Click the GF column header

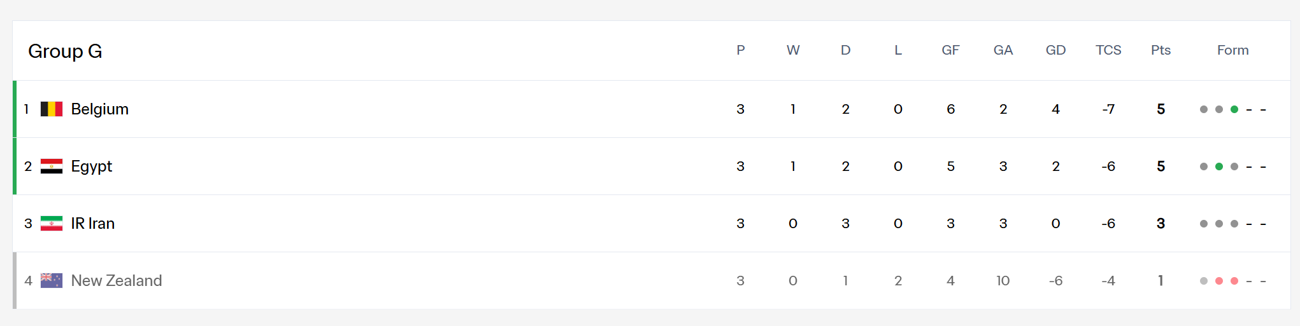[950, 50]
